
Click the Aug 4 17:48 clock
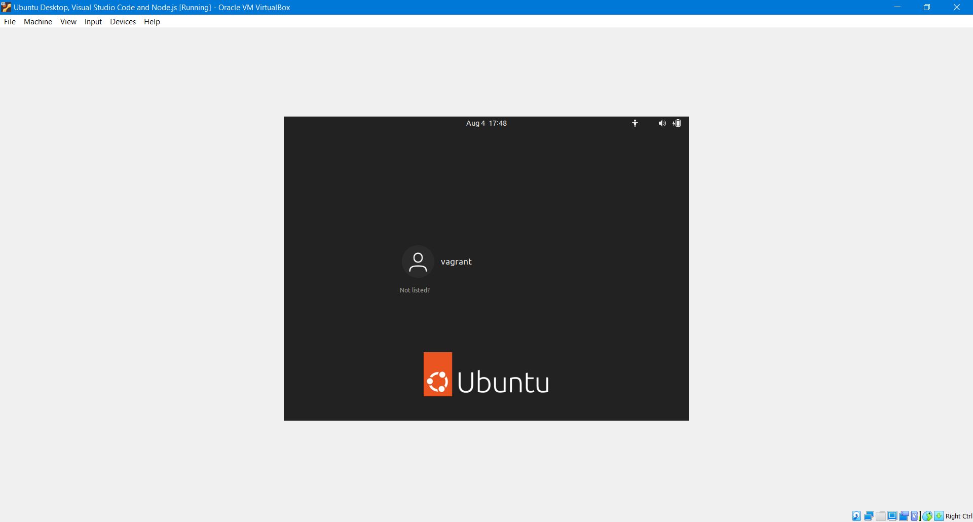tap(486, 123)
